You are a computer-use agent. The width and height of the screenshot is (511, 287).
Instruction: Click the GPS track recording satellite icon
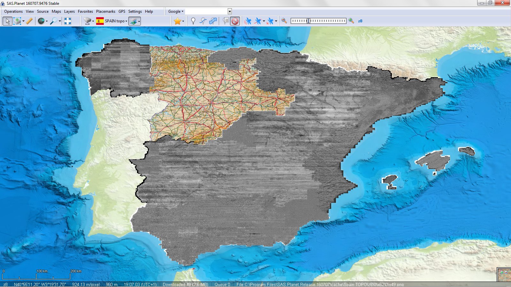coord(257,21)
